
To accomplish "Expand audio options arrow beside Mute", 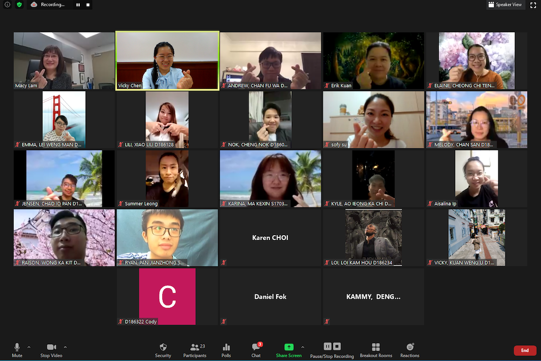I will click(29, 347).
